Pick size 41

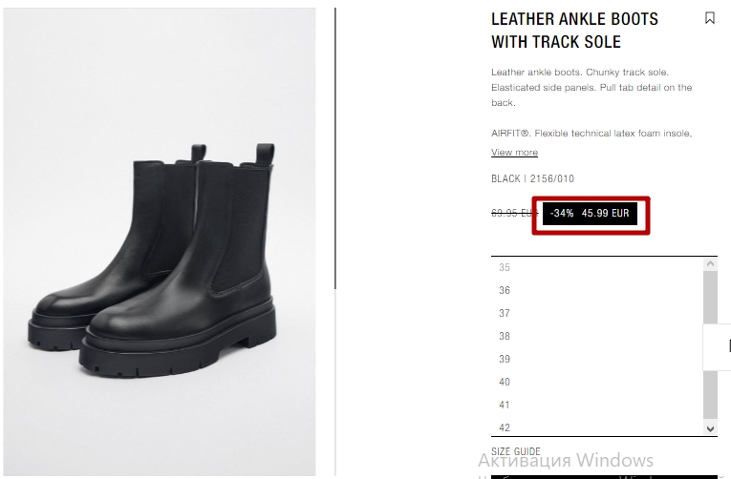[x=505, y=405]
